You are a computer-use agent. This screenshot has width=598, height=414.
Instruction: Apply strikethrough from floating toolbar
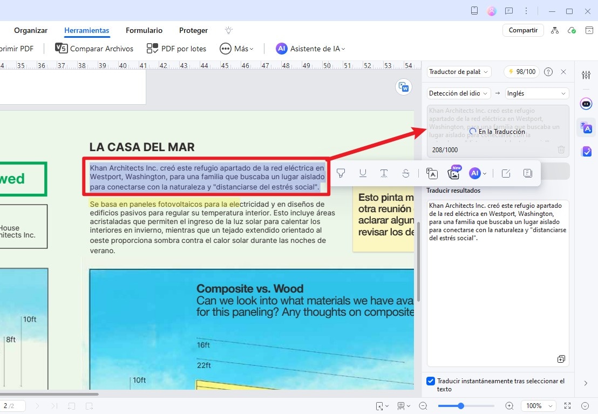pyautogui.click(x=405, y=173)
